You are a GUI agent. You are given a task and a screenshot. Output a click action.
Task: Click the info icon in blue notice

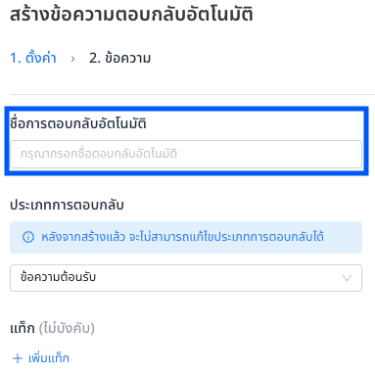point(28,237)
